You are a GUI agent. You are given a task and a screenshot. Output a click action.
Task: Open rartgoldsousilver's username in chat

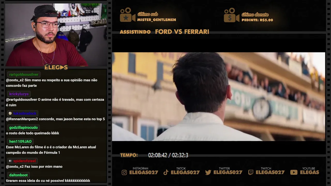coord(24,75)
